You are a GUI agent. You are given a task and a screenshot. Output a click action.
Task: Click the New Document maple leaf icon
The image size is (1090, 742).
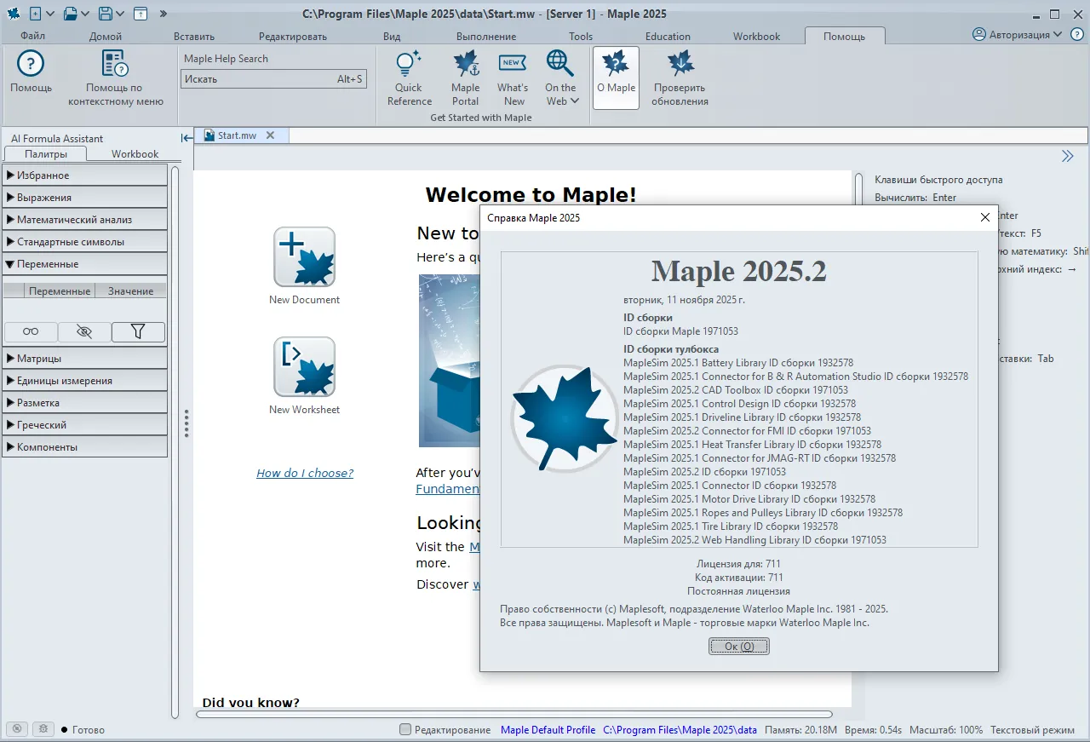[x=304, y=257]
